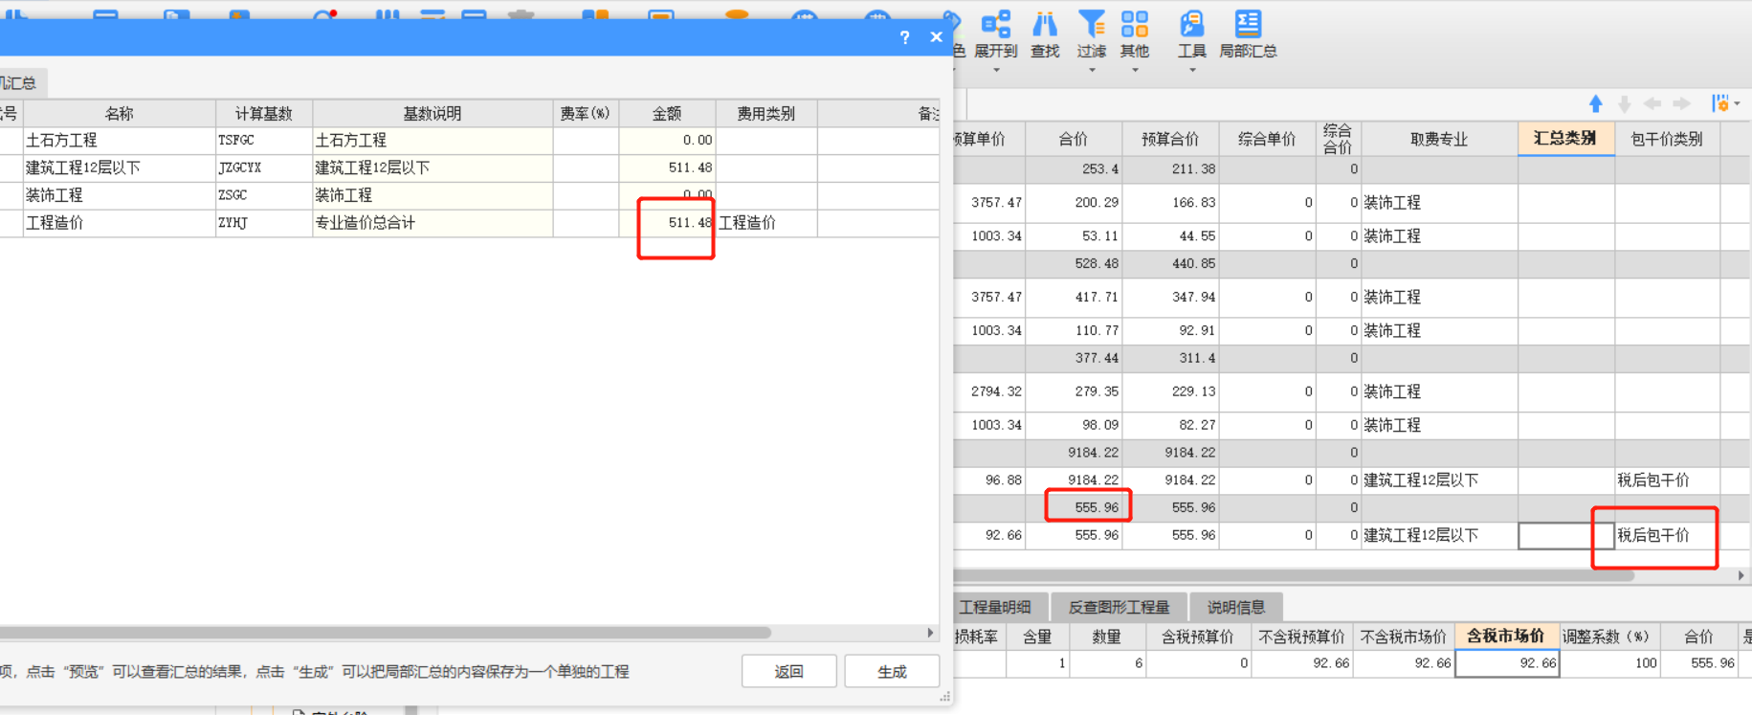Image resolution: width=1752 pixels, height=715 pixels.
Task: Select the 综合单价 column header
Action: 1267,139
